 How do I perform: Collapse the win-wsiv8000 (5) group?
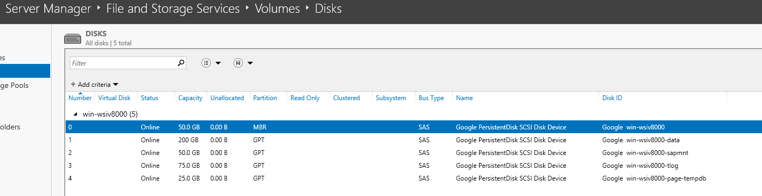[75, 114]
